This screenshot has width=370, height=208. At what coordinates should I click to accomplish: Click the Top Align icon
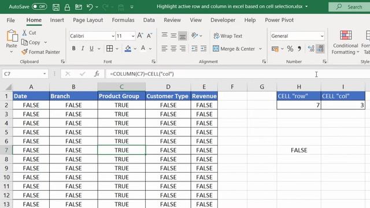click(x=164, y=36)
